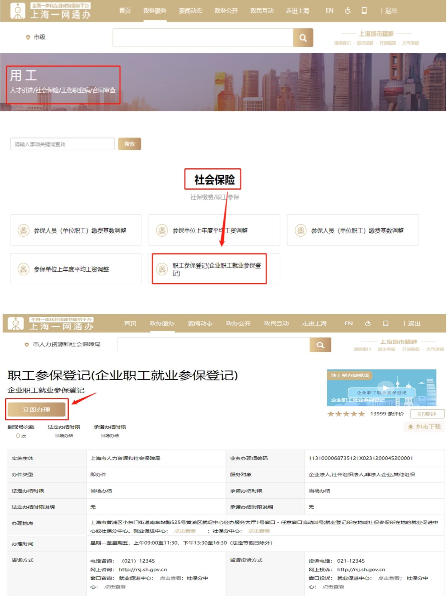
Task: Switch to EN on the 市级 page header
Action: pyautogui.click(x=330, y=11)
